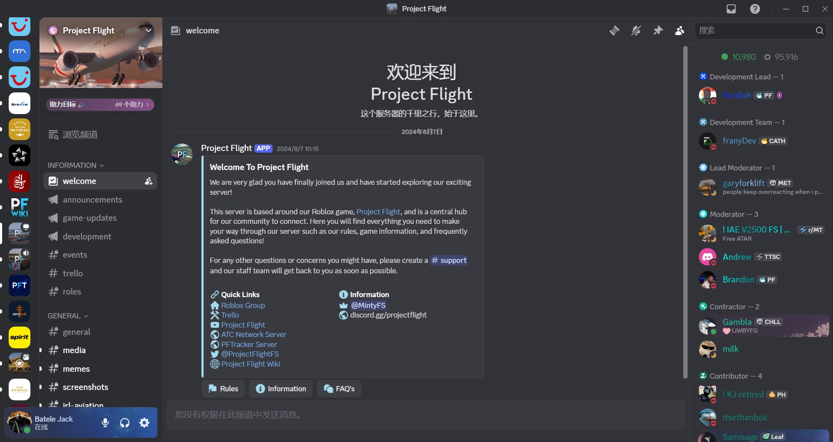833x442 pixels.
Task: Collapse the GENERAL category
Action: point(68,316)
